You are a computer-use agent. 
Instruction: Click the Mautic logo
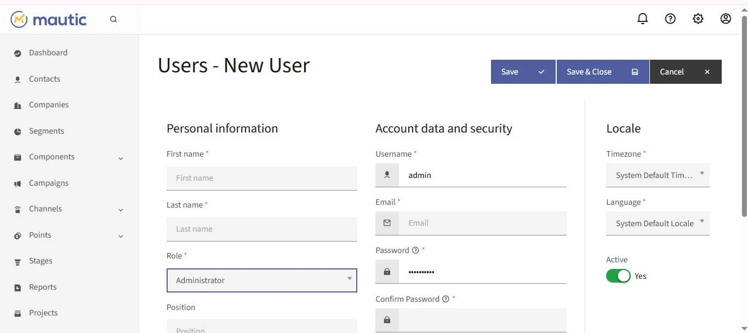tap(48, 19)
